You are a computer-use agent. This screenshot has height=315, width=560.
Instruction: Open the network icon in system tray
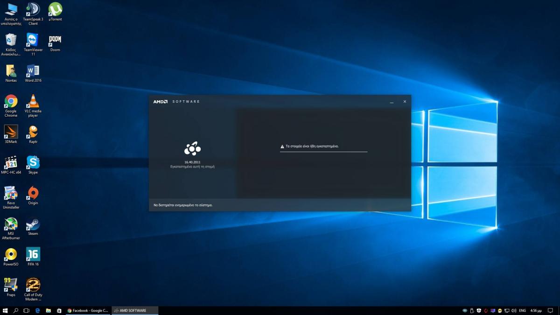[x=507, y=310]
